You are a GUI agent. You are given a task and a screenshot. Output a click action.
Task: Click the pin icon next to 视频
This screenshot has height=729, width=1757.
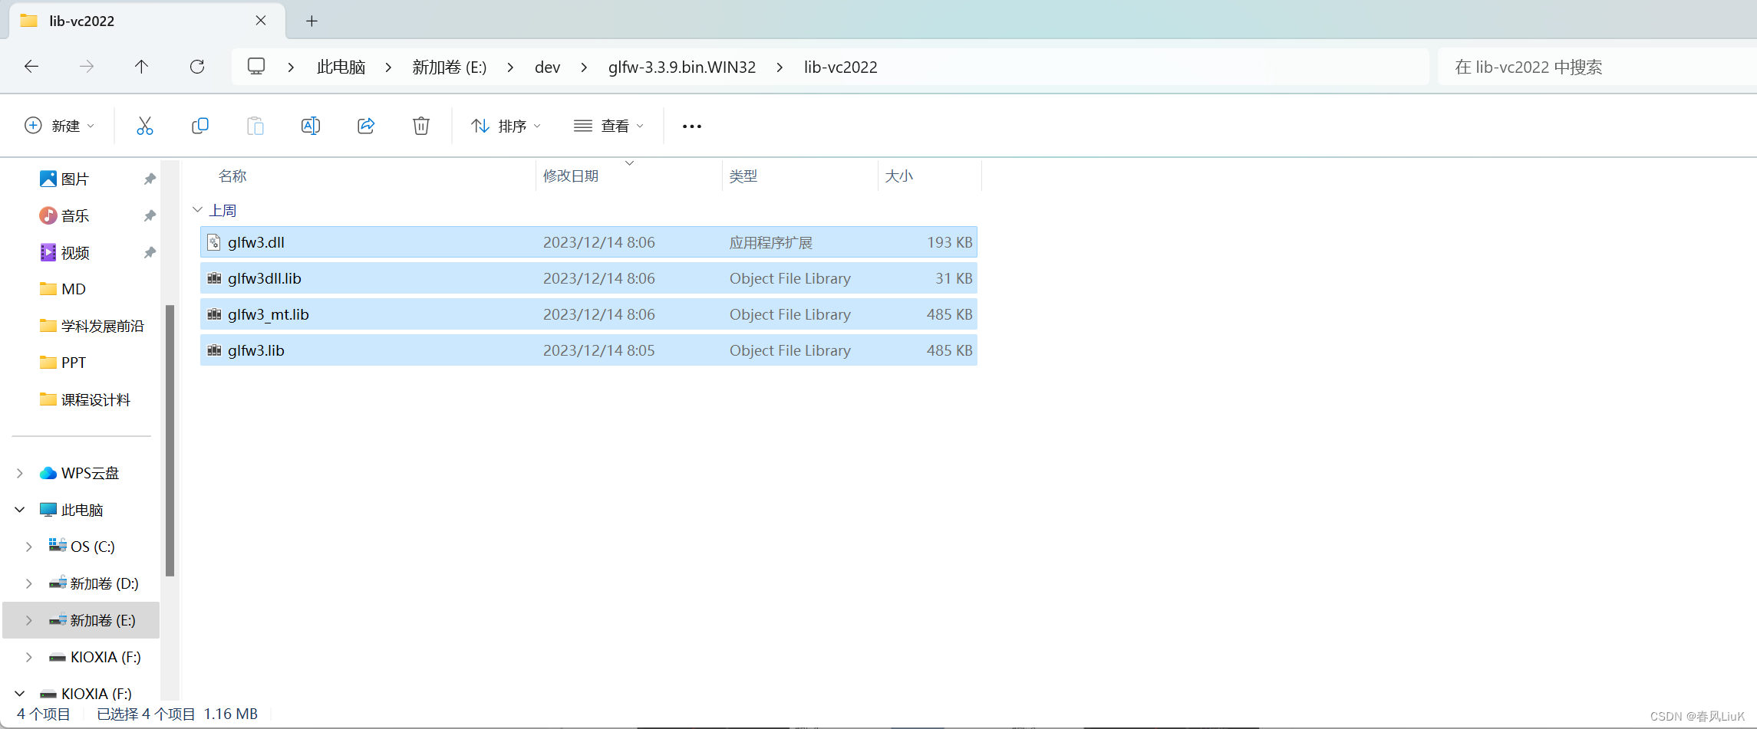point(150,252)
